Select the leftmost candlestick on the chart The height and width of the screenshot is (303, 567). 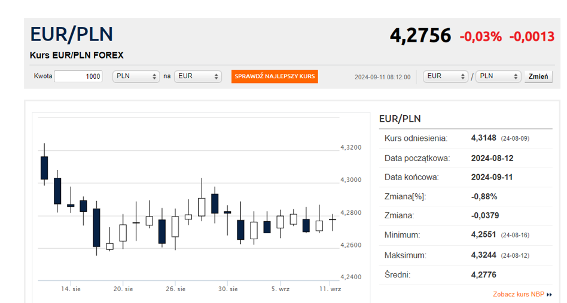(44, 167)
